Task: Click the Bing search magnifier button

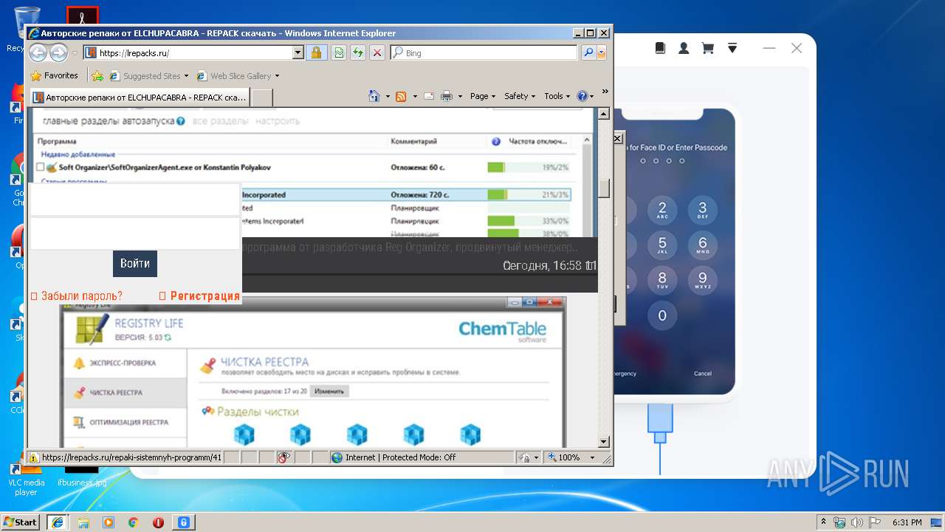Action: (588, 52)
